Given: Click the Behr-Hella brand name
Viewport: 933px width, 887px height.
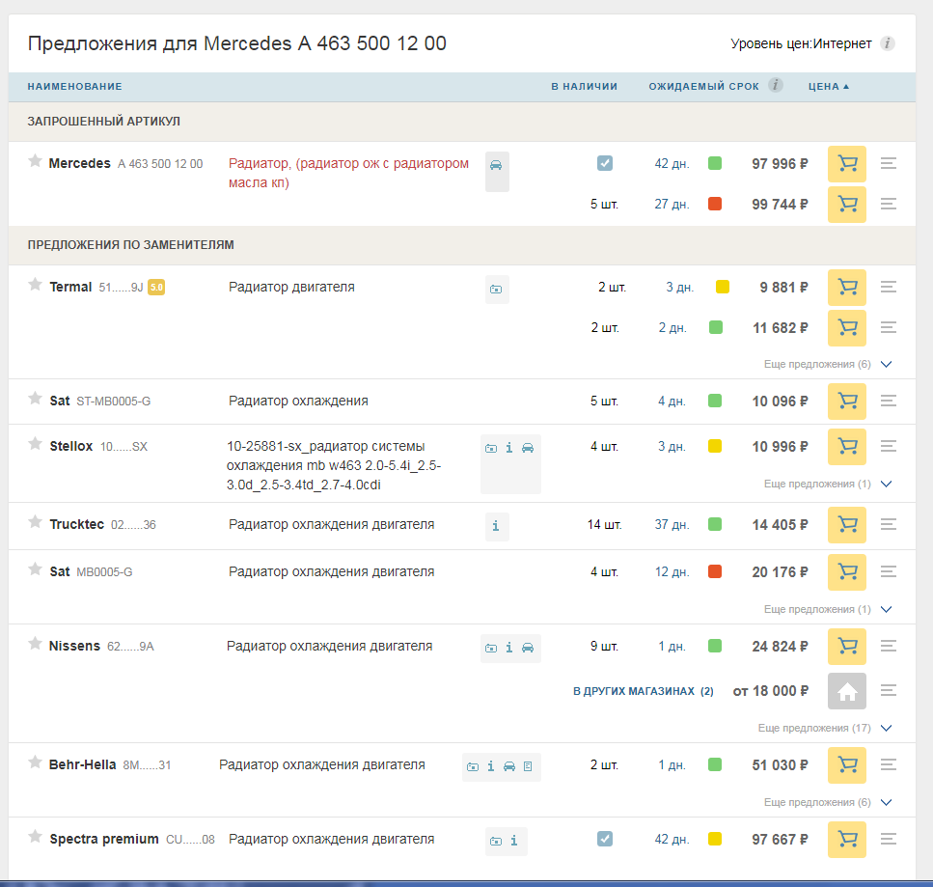Looking at the screenshot, I should [83, 765].
